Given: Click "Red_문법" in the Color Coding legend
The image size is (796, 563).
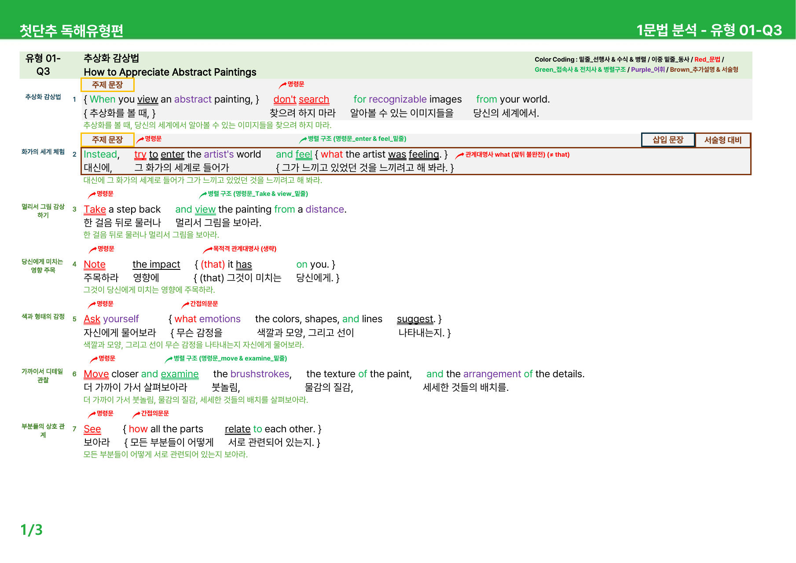Looking at the screenshot, I should (x=707, y=59).
